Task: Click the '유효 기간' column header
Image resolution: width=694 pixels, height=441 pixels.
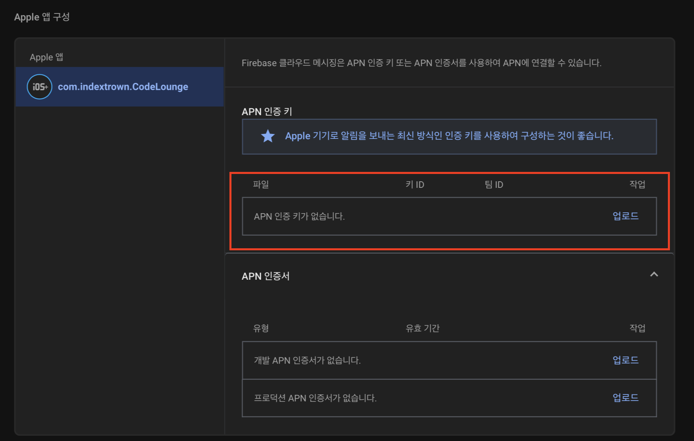Action: click(x=423, y=328)
